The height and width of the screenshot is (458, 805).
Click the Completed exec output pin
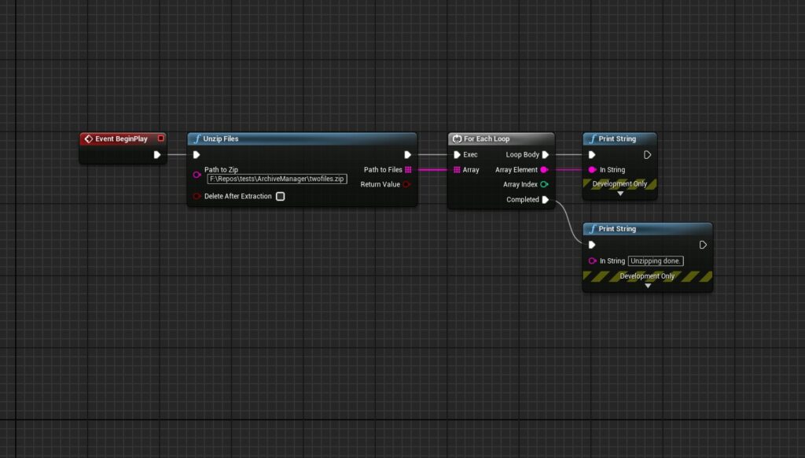coord(546,200)
